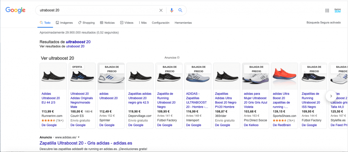The width and height of the screenshot is (348, 152).
Task: Click De Google under Runnerinn.com
Action: [x=49, y=125]
